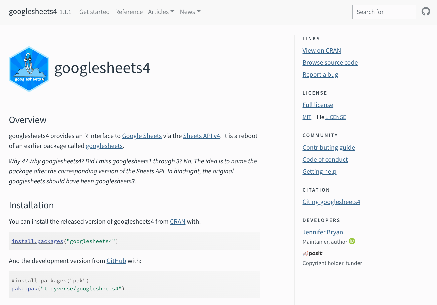
Task: Open Jennifer Bryan's developer page
Action: coord(322,232)
